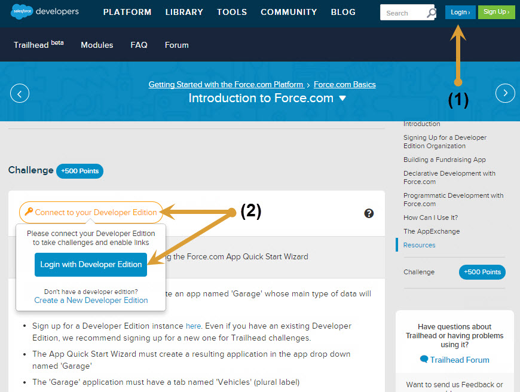Jump to Declarative Development with Force.com section

click(x=449, y=177)
